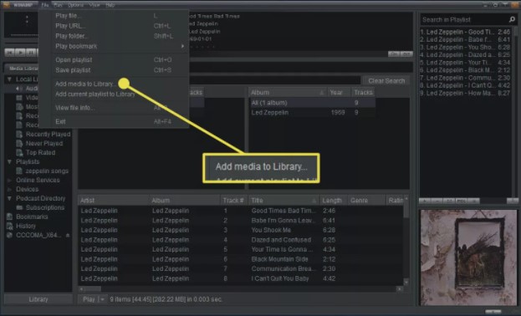Screen dimensions: 521x316
Task: Choose Play URL... menu entry
Action: pos(114,26)
